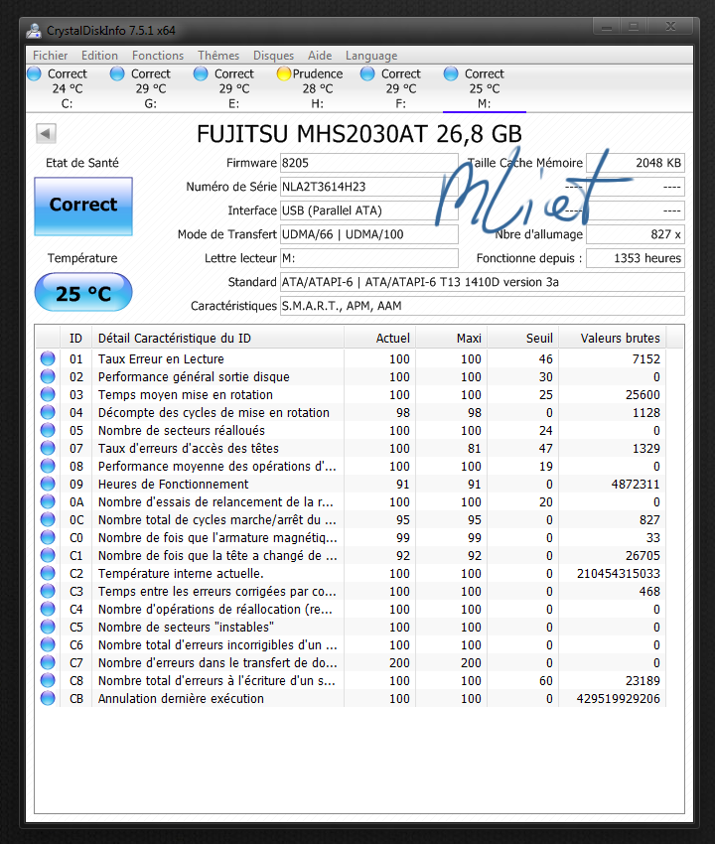Click status orb for attribute C2
Screen dimensions: 715x844
point(48,573)
